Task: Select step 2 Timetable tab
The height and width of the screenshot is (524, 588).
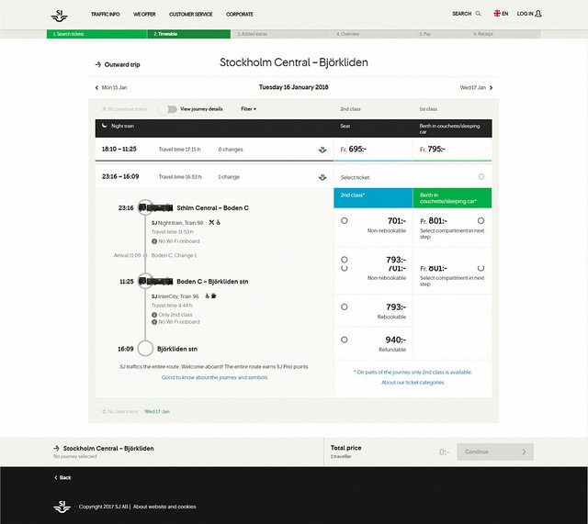Action: tap(188, 34)
